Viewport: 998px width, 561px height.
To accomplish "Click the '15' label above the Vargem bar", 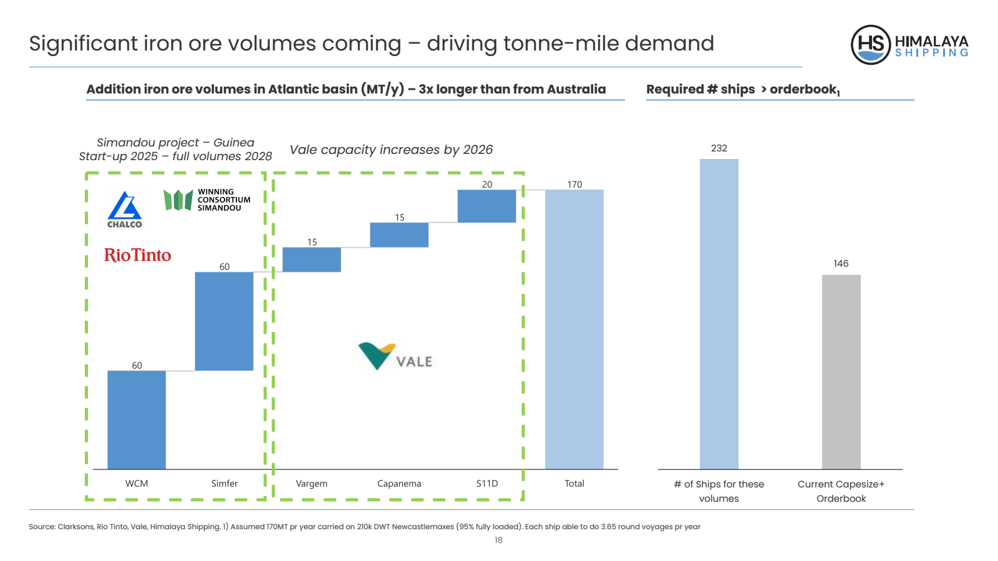I will point(312,242).
